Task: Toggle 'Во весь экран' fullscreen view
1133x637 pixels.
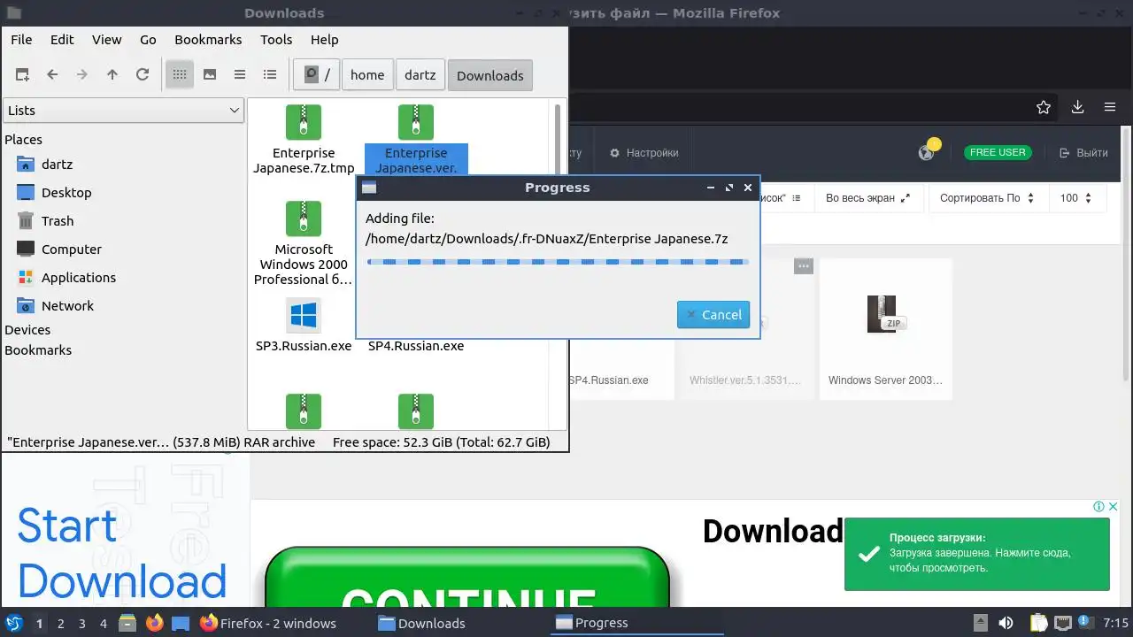Action: click(867, 198)
